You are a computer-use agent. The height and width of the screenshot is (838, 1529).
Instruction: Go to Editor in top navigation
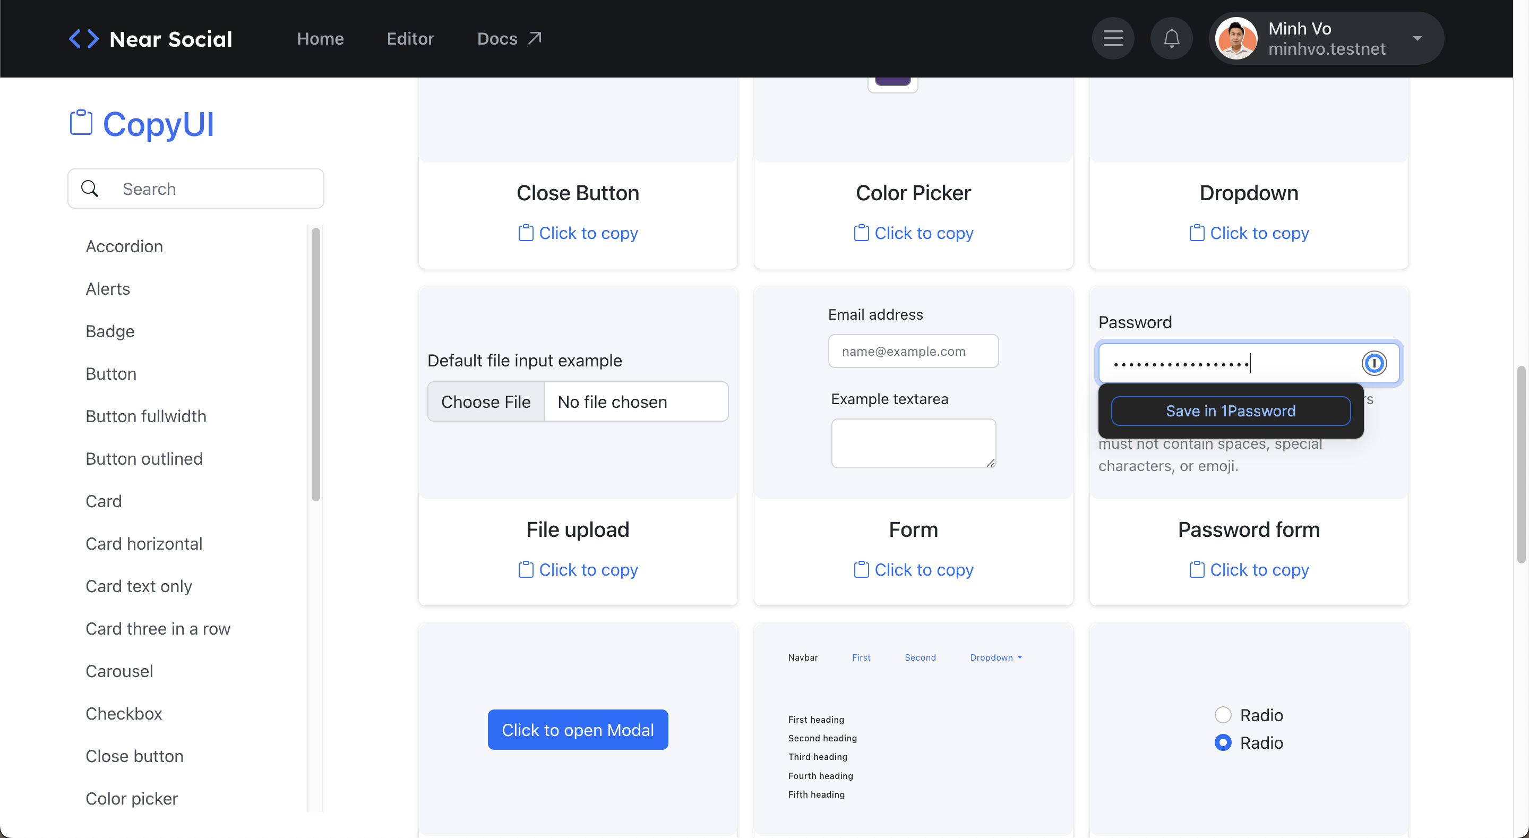tap(410, 39)
